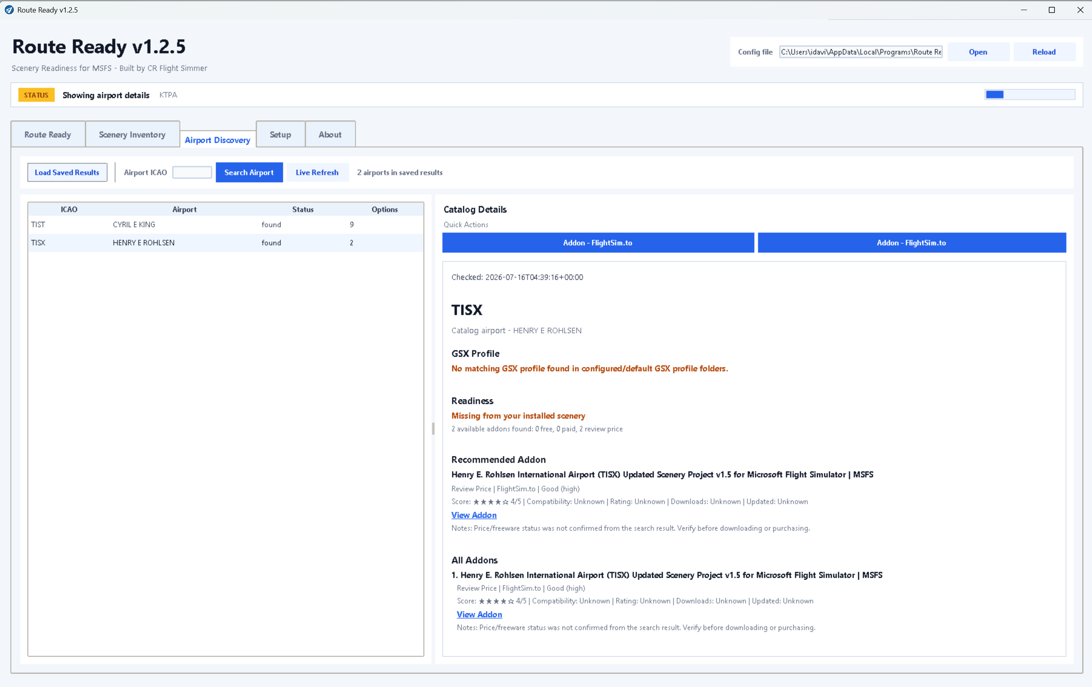Image resolution: width=1092 pixels, height=687 pixels.
Task: Select the Airport Discovery tab
Action: [x=218, y=140]
